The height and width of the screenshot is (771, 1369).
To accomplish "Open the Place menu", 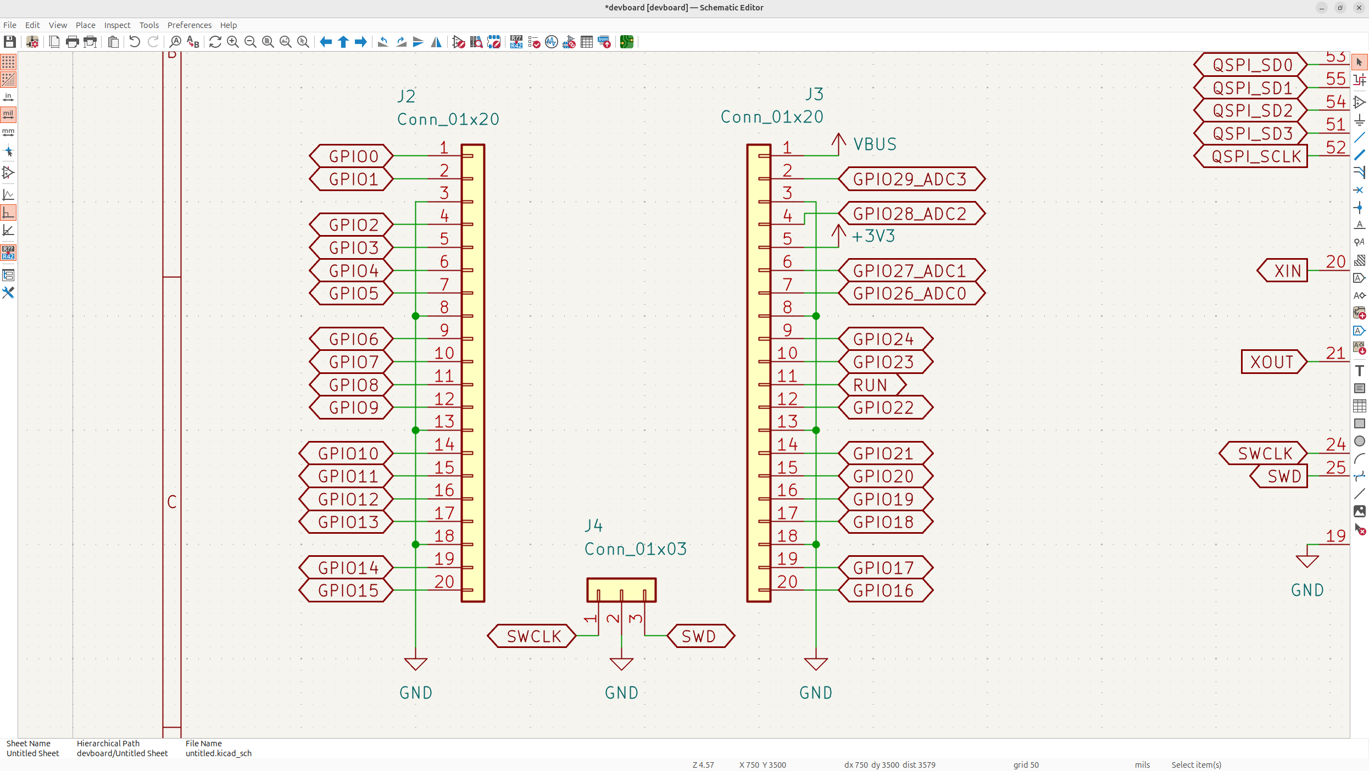I will (85, 25).
